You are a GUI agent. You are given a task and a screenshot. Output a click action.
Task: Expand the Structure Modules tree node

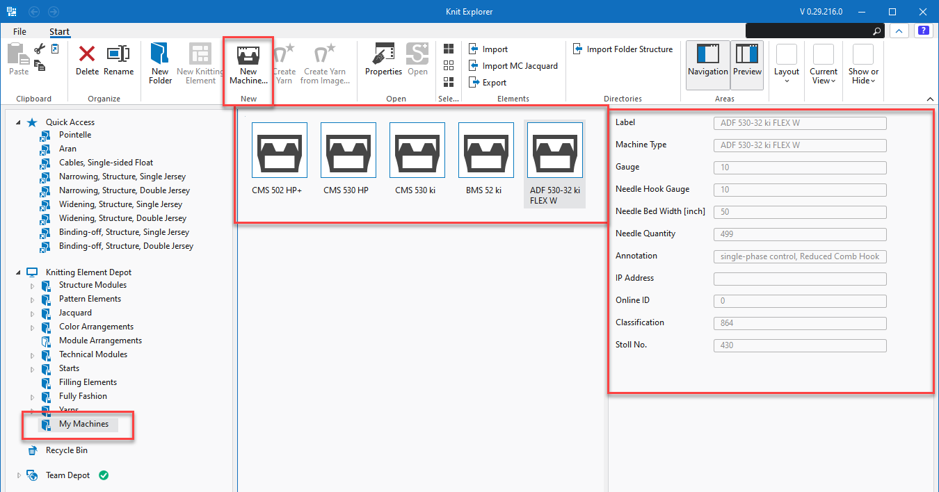pos(32,286)
